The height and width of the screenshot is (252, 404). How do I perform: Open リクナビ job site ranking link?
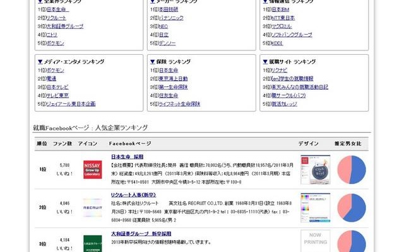coord(279,70)
